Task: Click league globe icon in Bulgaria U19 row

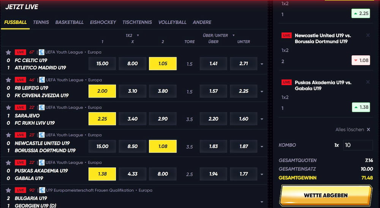Action: click(x=42, y=190)
